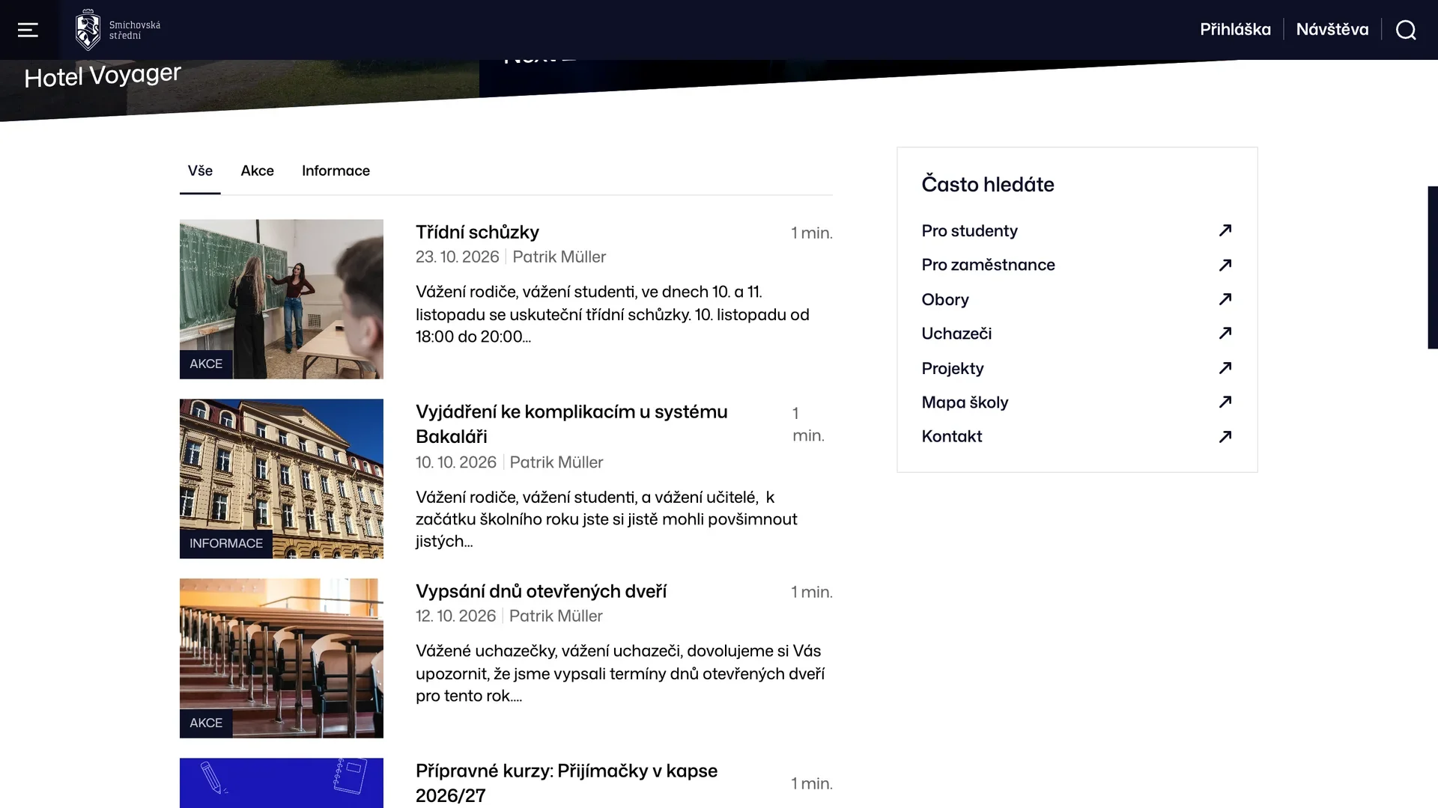Click the blue thumbnail of Přípravné kurzy article
Image resolution: width=1438 pixels, height=808 pixels.
282,783
